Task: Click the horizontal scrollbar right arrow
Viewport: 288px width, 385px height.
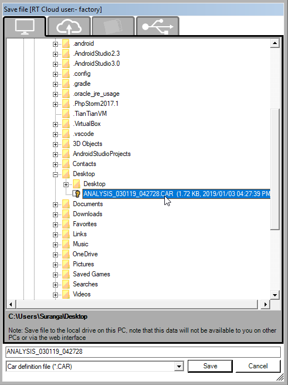Action: 265,304
